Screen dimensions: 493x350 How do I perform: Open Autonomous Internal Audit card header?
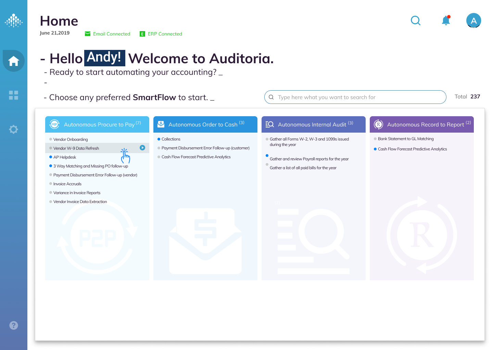tap(314, 124)
